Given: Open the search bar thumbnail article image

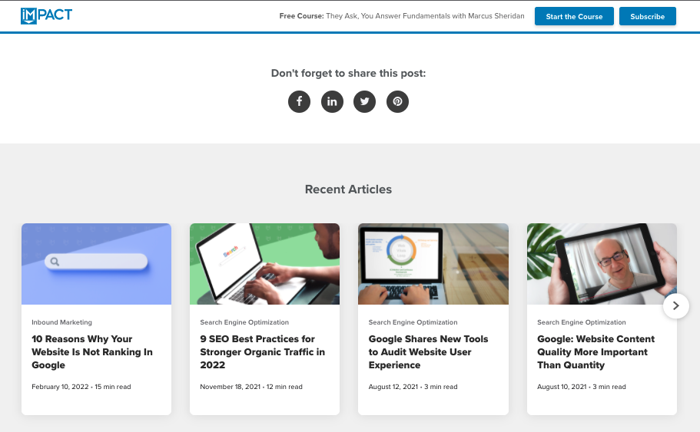Looking at the screenshot, I should point(96,264).
